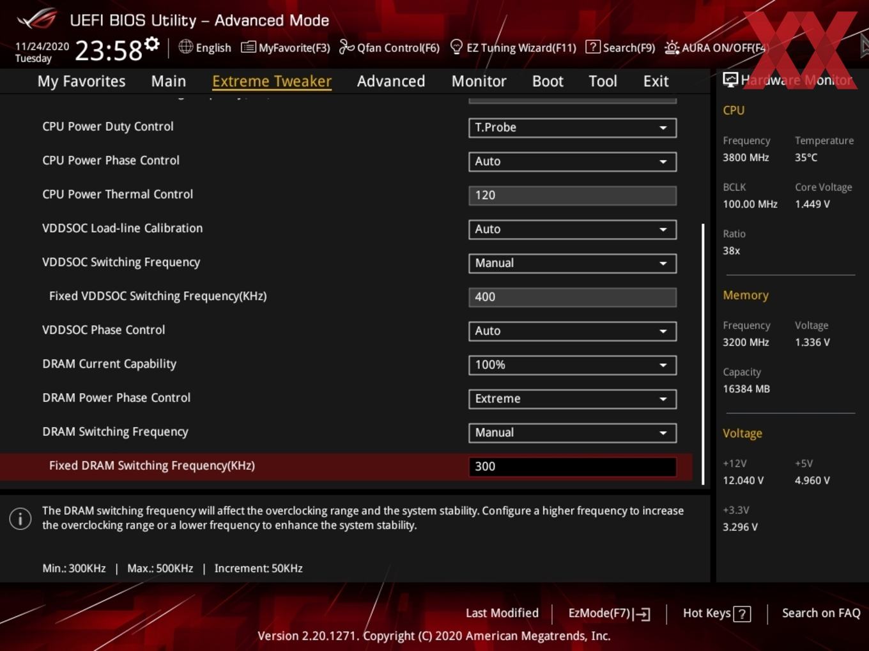Click Last Modified button

(x=502, y=613)
